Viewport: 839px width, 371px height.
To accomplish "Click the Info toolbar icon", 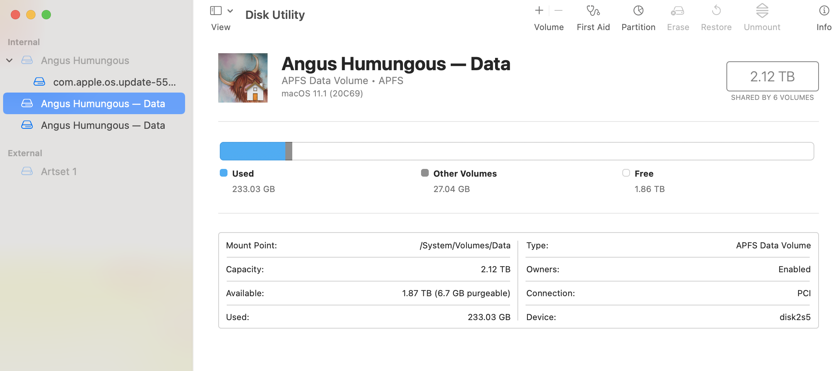I will pos(824,11).
